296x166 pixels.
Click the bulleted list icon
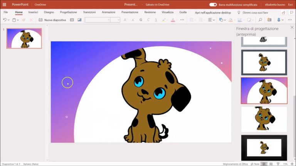click(x=192, y=20)
